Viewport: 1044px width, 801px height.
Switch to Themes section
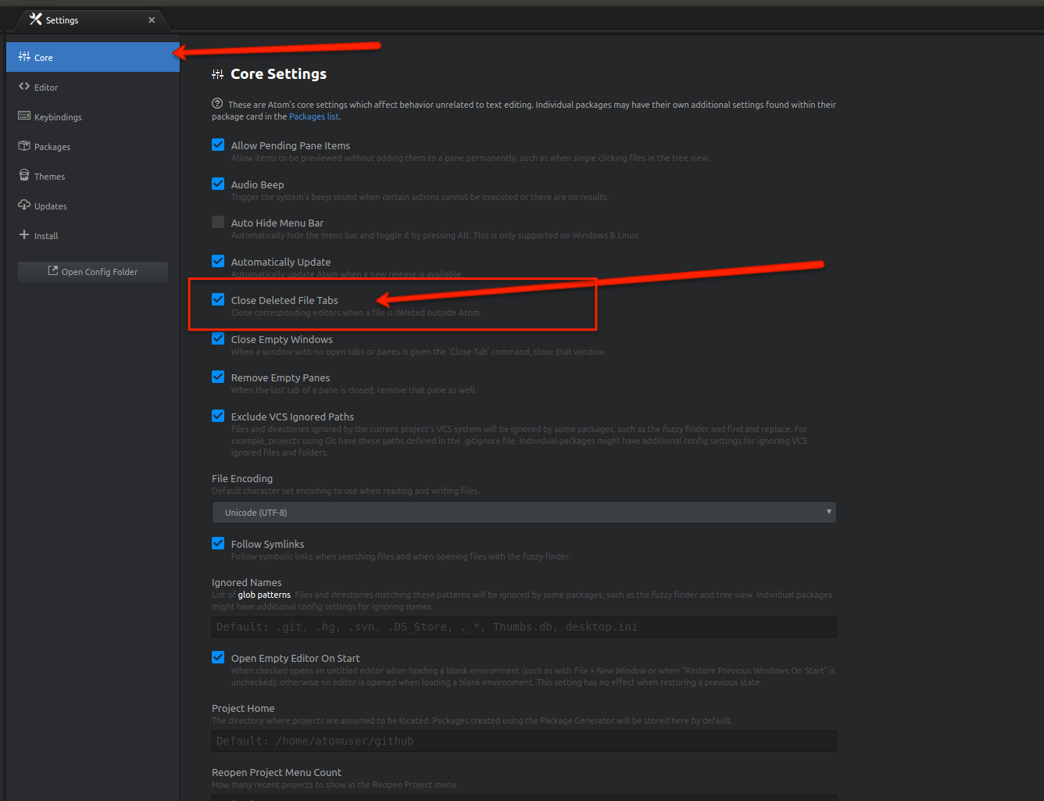(93, 176)
